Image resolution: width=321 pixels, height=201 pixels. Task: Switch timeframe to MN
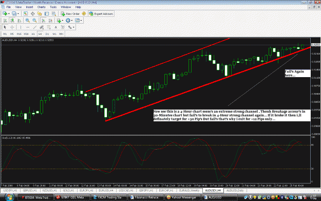coord(61,34)
